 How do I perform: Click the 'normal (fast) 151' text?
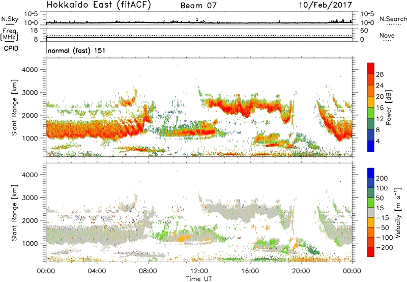(x=77, y=50)
